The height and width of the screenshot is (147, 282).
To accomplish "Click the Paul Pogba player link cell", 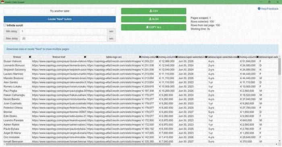I will (x=59, y=91).
